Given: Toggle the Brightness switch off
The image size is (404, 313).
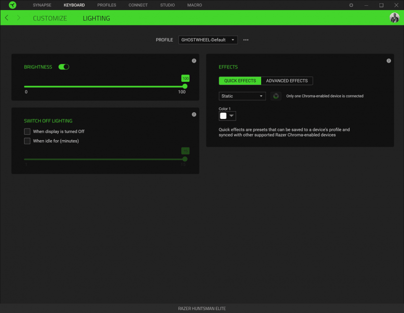Looking at the screenshot, I should point(63,67).
